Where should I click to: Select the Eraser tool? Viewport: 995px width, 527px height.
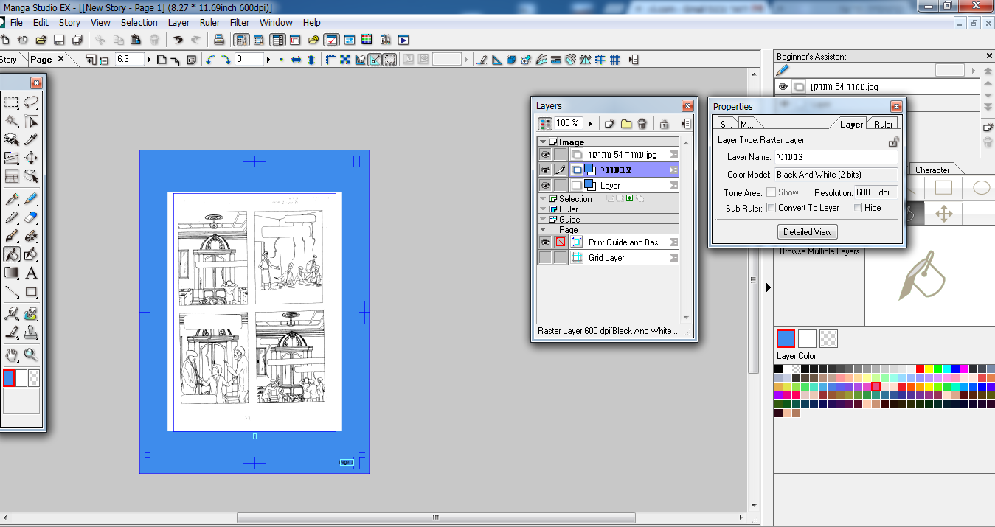30,217
